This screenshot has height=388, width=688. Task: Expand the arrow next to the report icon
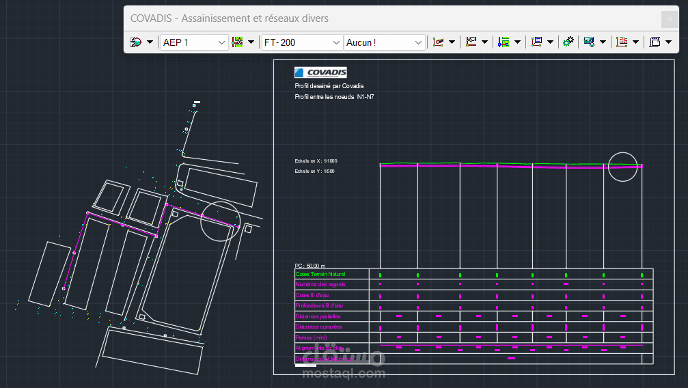[x=668, y=42]
